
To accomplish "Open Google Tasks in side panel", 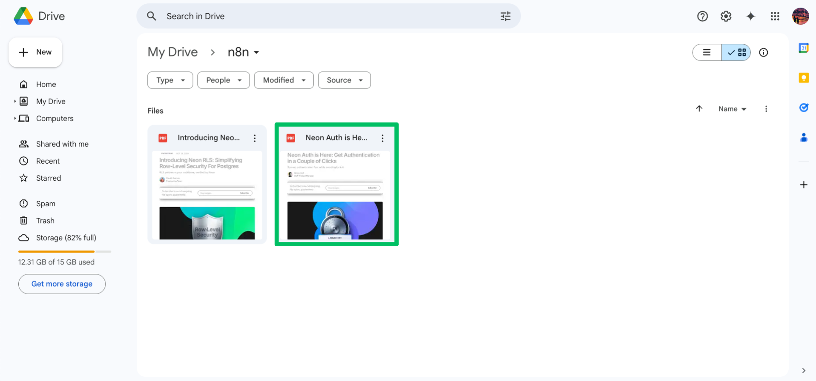I will (x=803, y=108).
